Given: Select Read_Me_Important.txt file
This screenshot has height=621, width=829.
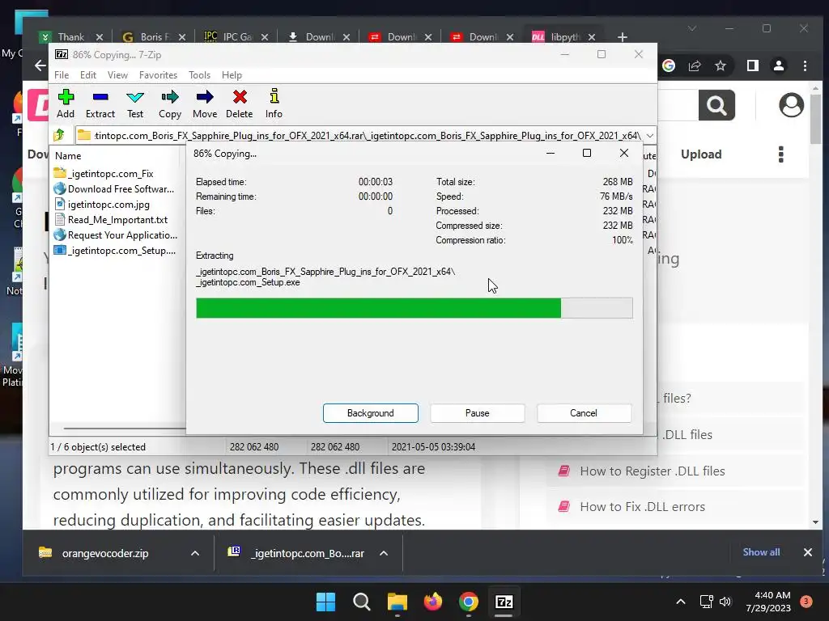Looking at the screenshot, I should (x=111, y=220).
